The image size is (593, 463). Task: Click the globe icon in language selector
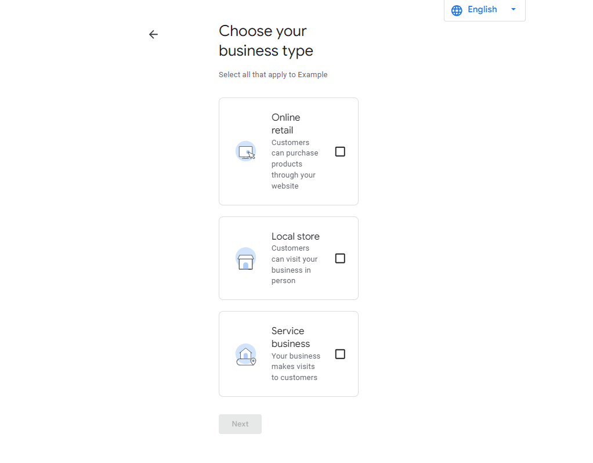[457, 10]
